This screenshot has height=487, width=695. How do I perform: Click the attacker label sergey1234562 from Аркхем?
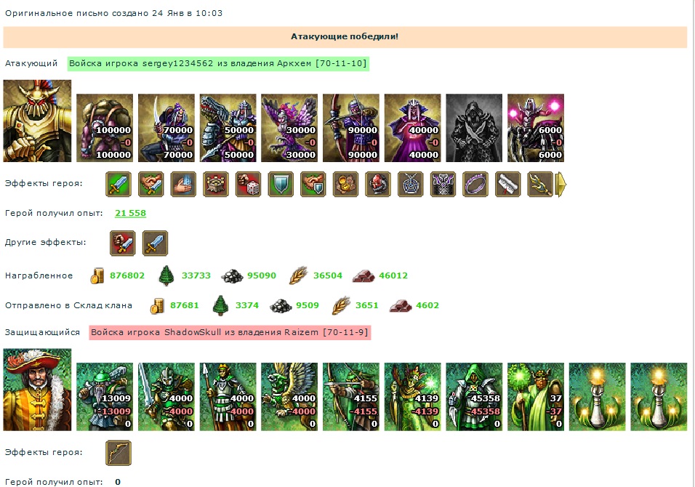click(218, 63)
